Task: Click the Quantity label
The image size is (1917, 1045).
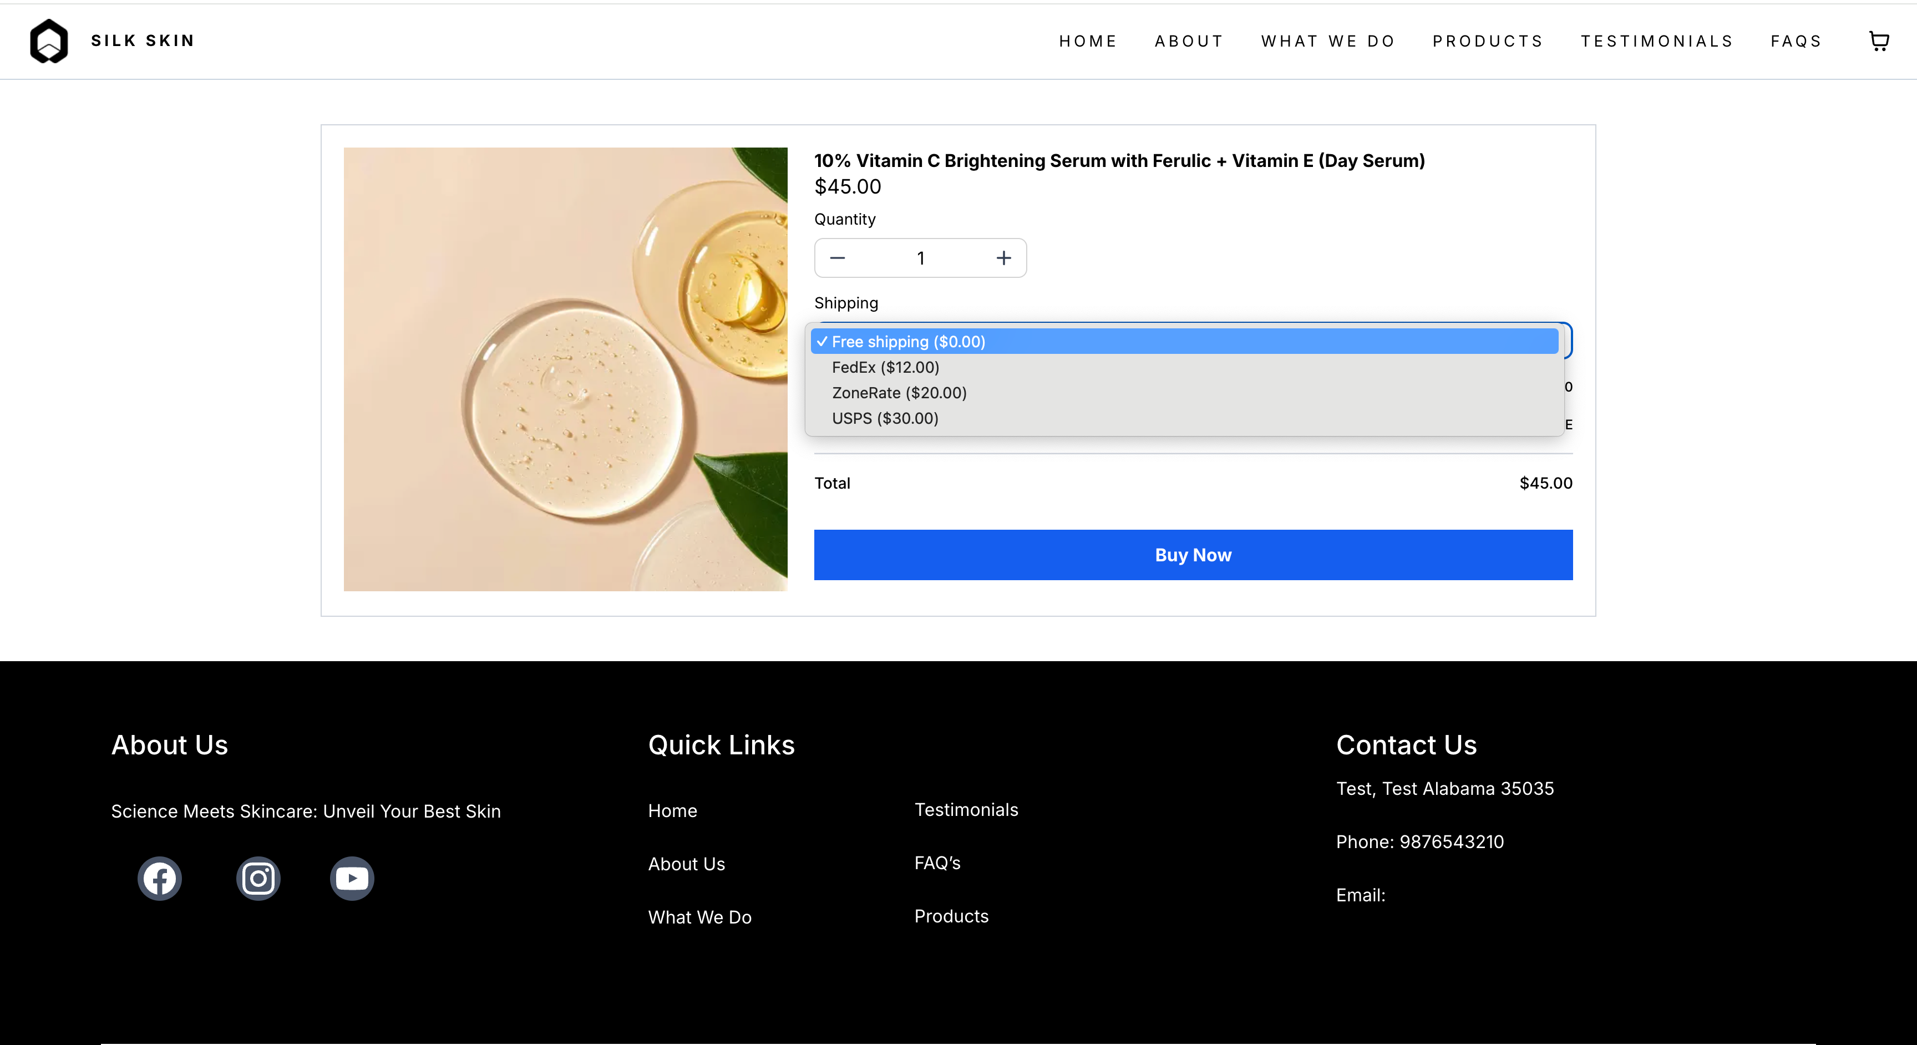Action: 845,220
